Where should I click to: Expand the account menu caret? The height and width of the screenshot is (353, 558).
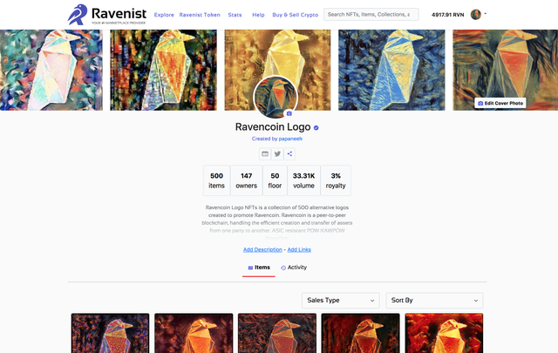pos(486,14)
